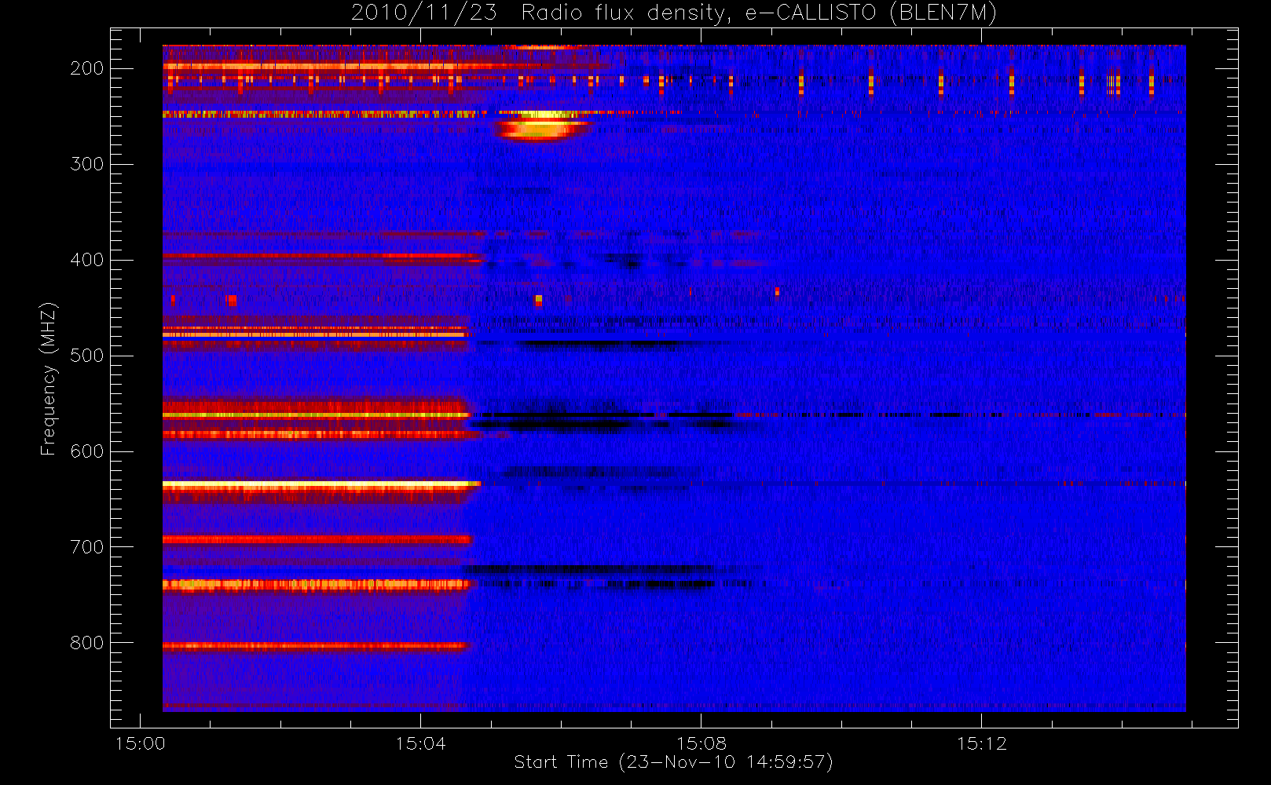
Task: Click the 300 frequency tick label
Action: coord(86,164)
